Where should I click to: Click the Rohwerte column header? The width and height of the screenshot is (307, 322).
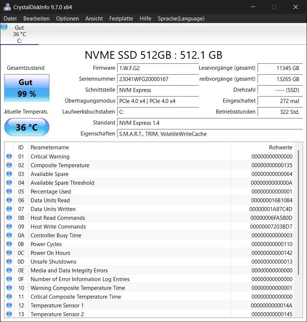tap(262, 147)
